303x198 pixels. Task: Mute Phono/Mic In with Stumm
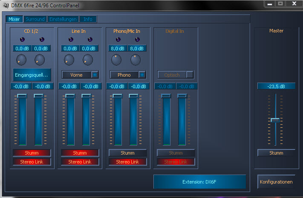point(127,153)
